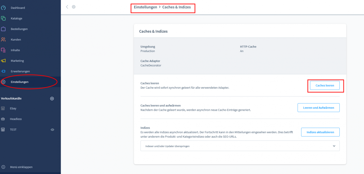Collapse the sidebar with Menü einklappen

click(21, 167)
